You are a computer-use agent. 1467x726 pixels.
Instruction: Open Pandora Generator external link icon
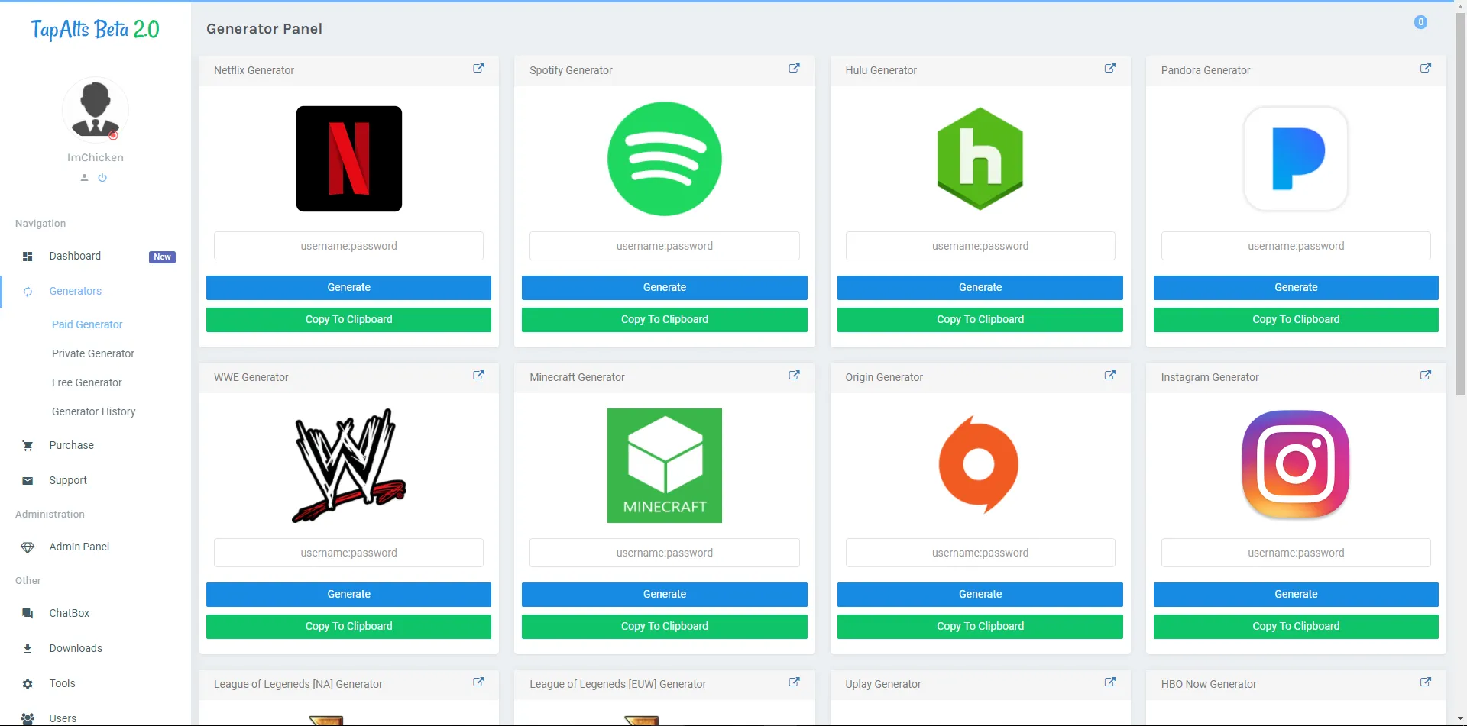click(x=1426, y=68)
